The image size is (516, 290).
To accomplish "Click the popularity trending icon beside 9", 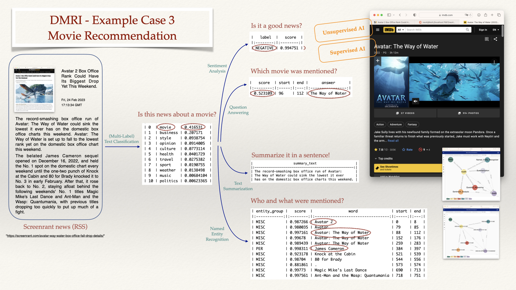I will (x=420, y=150).
